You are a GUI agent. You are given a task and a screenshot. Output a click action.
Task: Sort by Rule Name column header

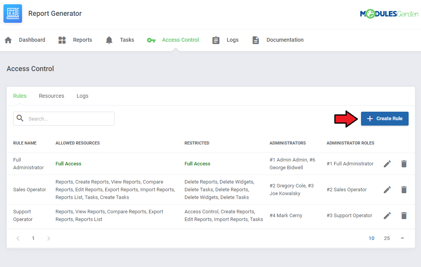(x=25, y=143)
